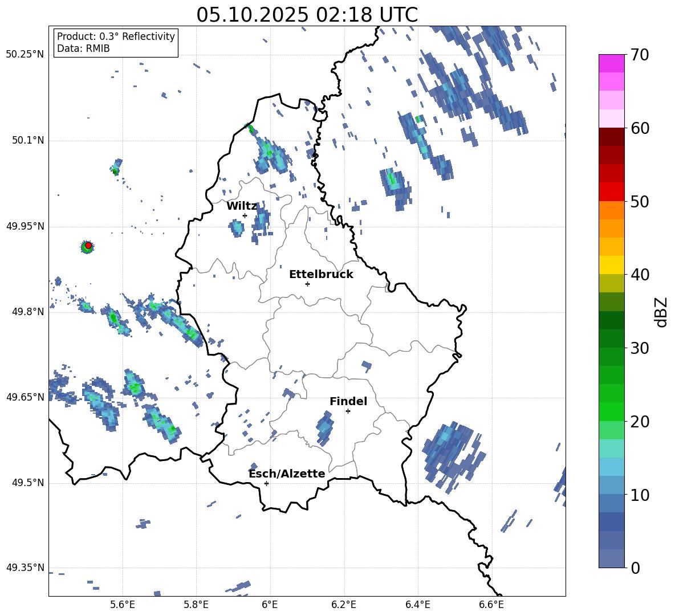Click the colorbar tick label 60
The width and height of the screenshot is (675, 616).
pos(640,128)
